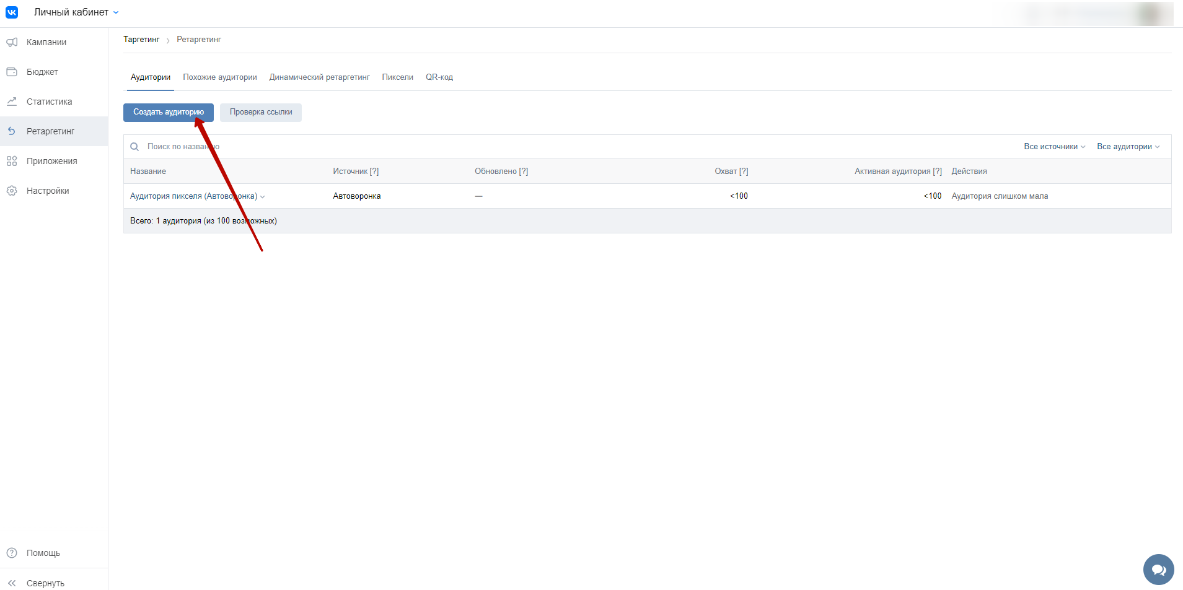Open the Все аудитории filter dropdown
1183x590 pixels.
[x=1128, y=147]
